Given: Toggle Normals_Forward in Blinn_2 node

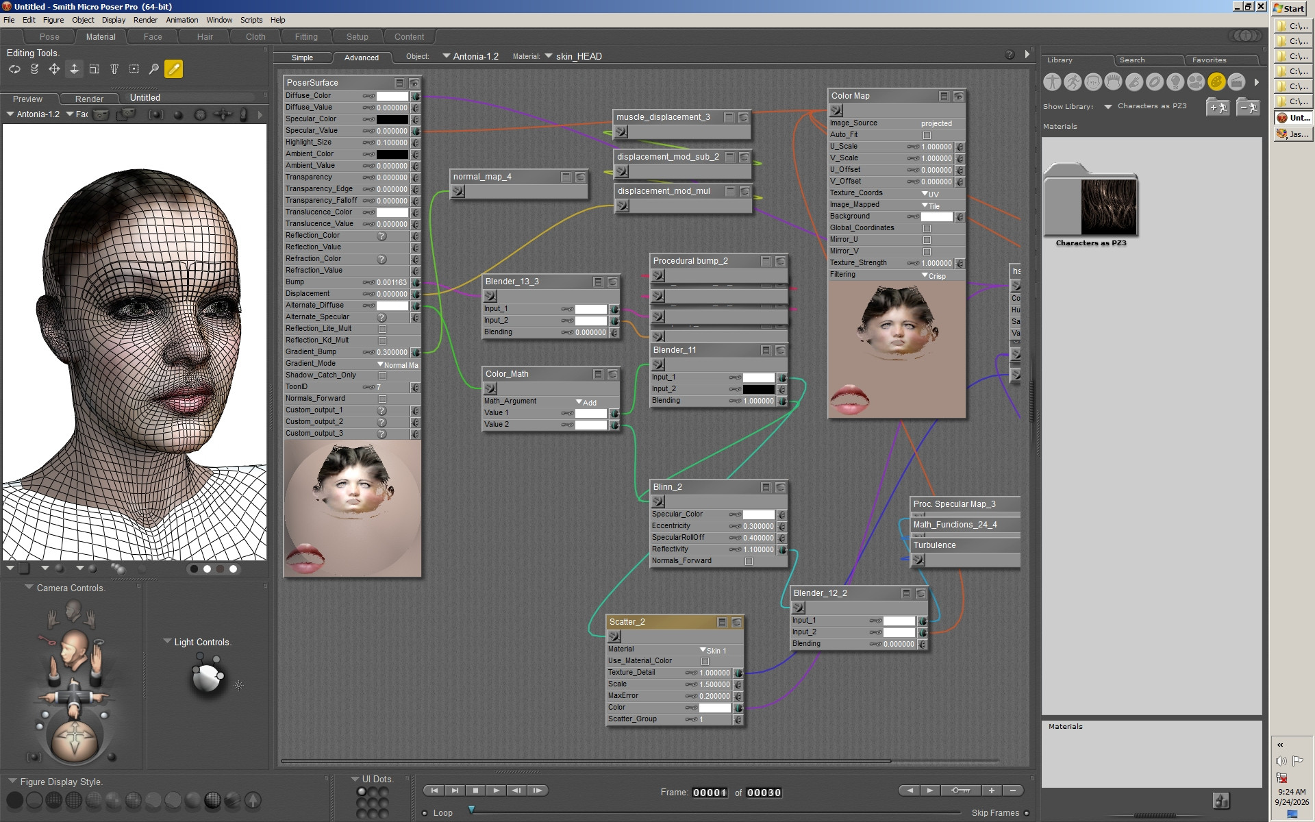Looking at the screenshot, I should (749, 561).
